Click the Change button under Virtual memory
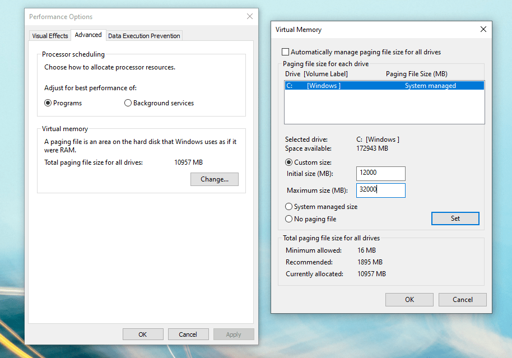Screen dimensions: 512x358 (214, 179)
